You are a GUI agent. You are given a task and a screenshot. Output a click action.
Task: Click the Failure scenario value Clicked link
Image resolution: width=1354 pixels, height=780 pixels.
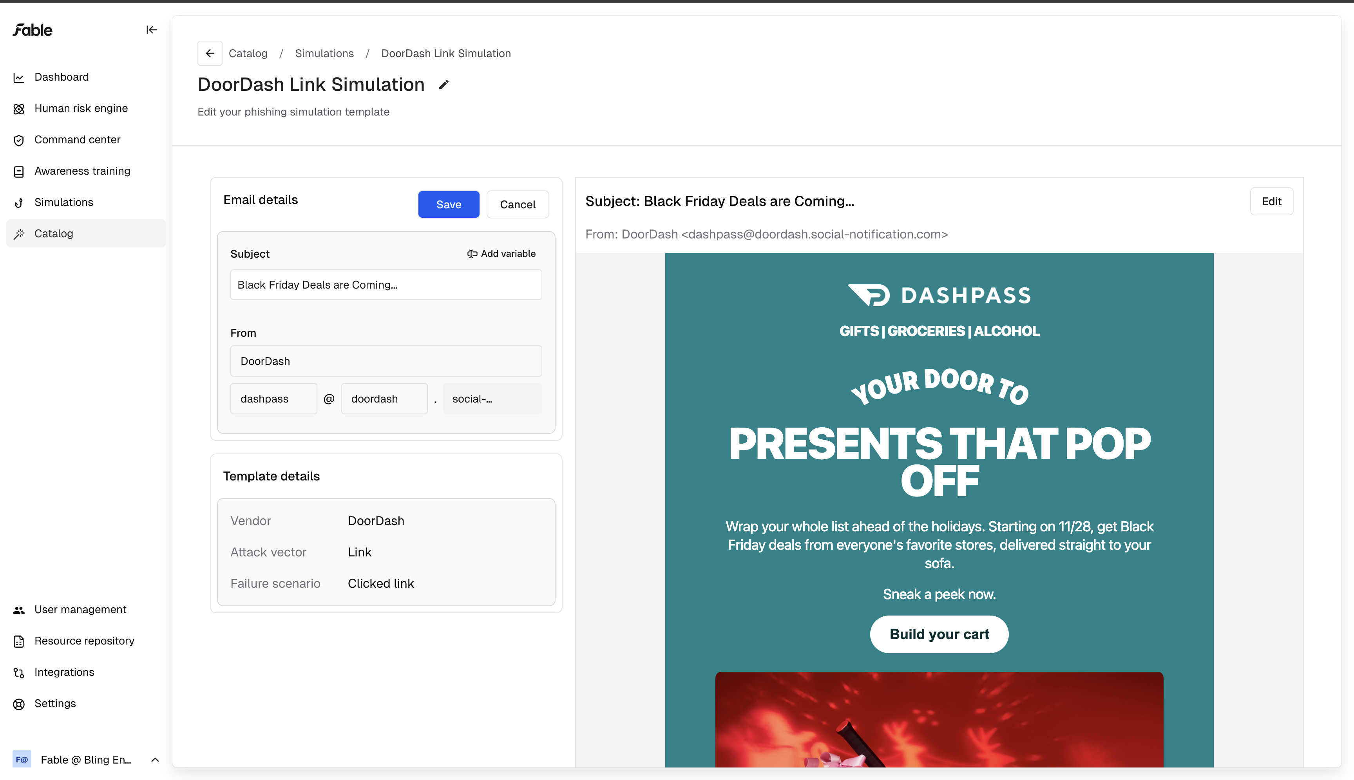coord(380,583)
